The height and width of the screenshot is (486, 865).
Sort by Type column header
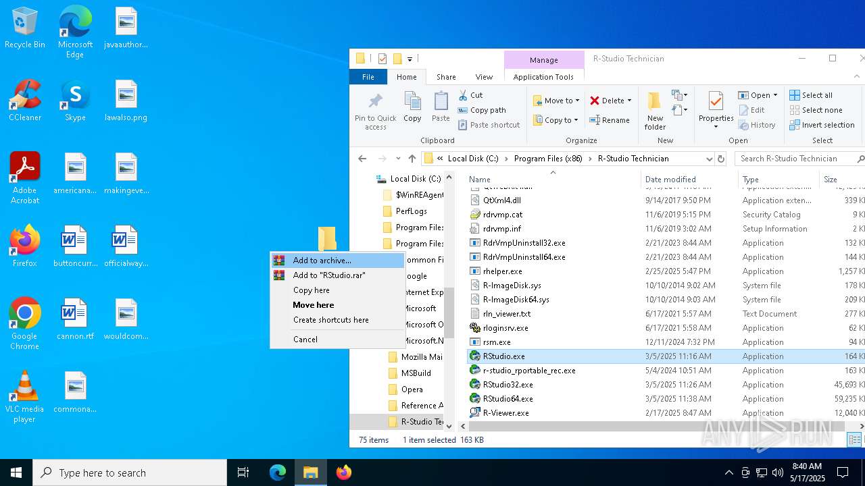coord(779,180)
